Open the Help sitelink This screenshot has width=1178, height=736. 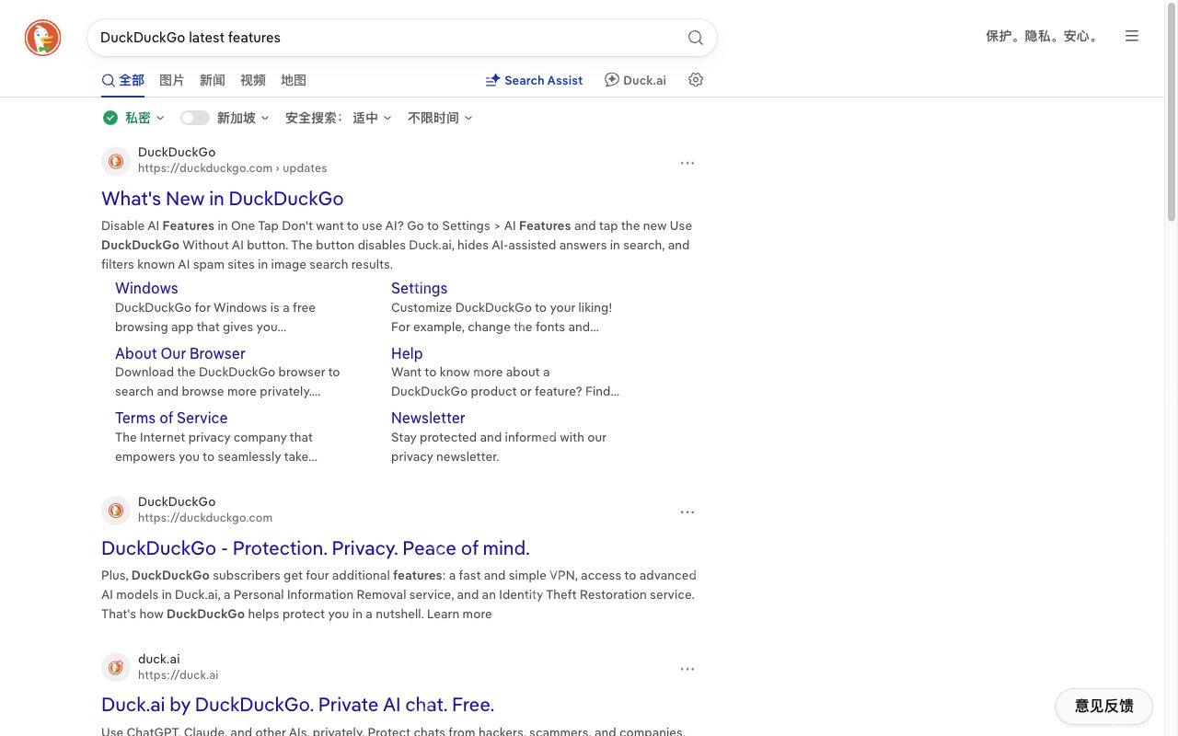[407, 353]
